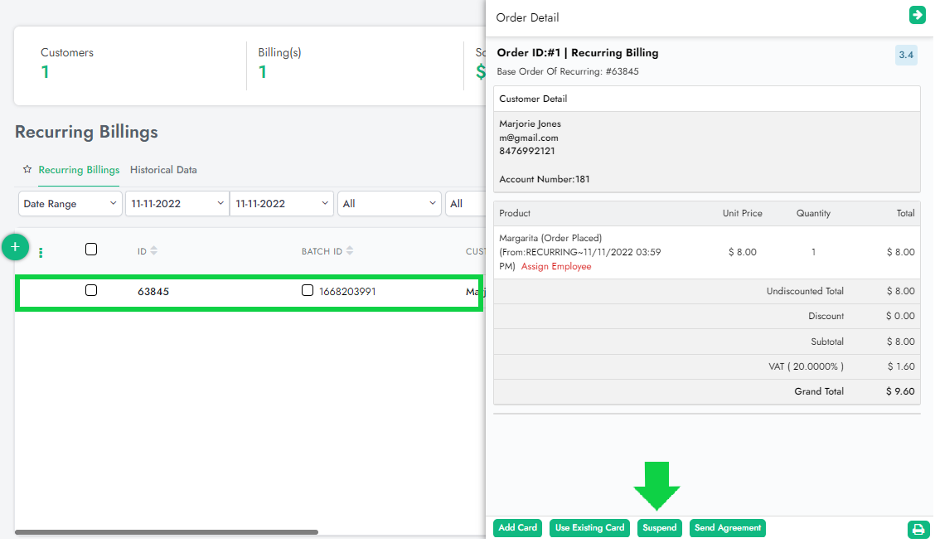Click the Send Agreement button
The image size is (935, 543).
[727, 528]
